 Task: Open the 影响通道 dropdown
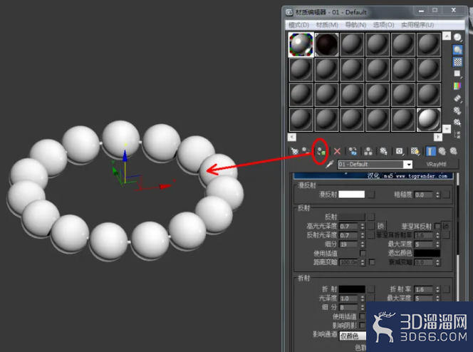353,336
